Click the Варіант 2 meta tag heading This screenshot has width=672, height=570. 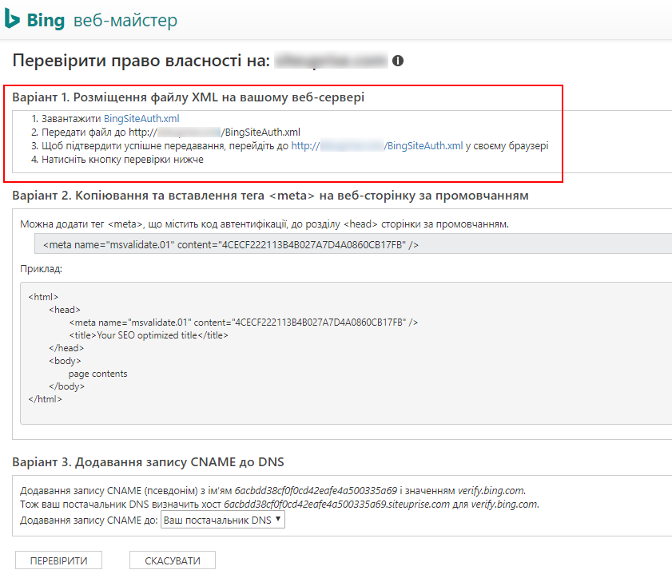pyautogui.click(x=270, y=196)
